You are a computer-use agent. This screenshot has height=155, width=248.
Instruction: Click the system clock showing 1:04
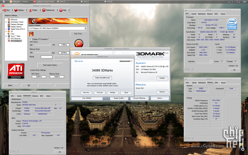tap(244, 2)
